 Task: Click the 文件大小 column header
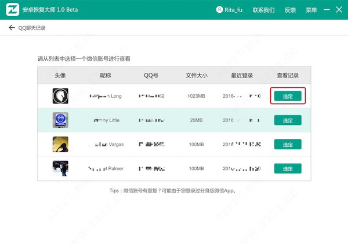pyautogui.click(x=197, y=75)
